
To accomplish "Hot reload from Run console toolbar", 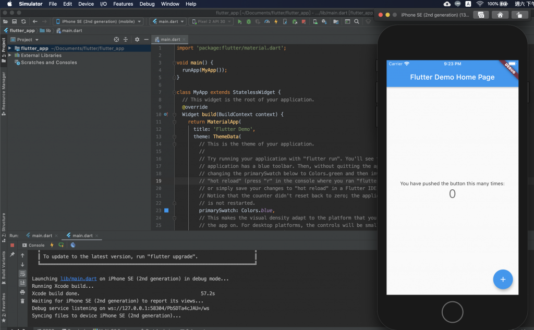I will coord(52,245).
